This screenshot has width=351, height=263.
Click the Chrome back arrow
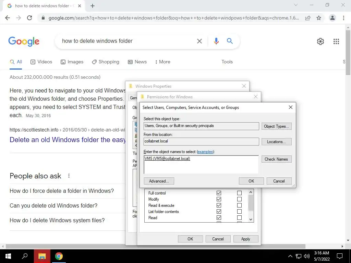[8, 18]
